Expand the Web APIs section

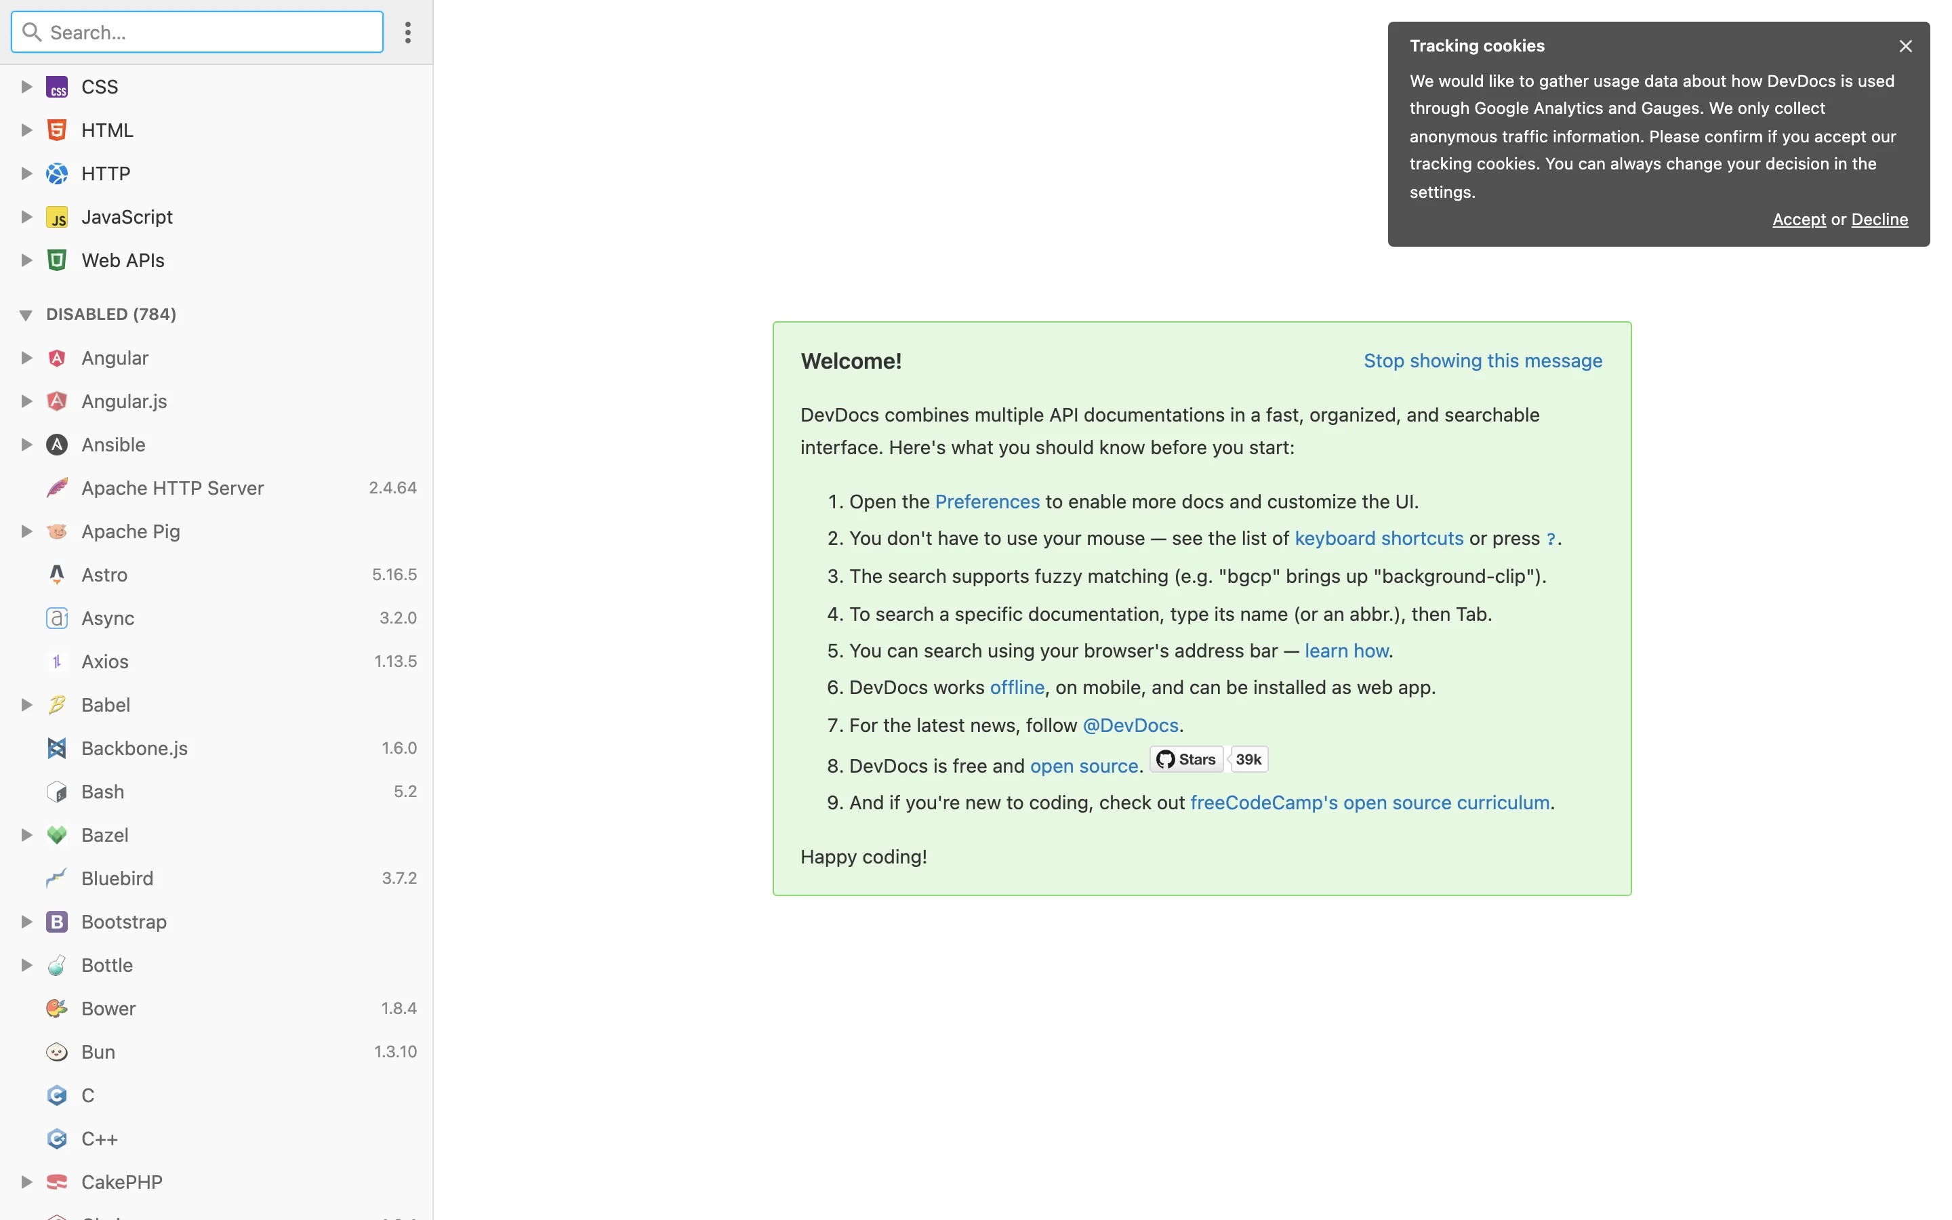click(x=26, y=260)
